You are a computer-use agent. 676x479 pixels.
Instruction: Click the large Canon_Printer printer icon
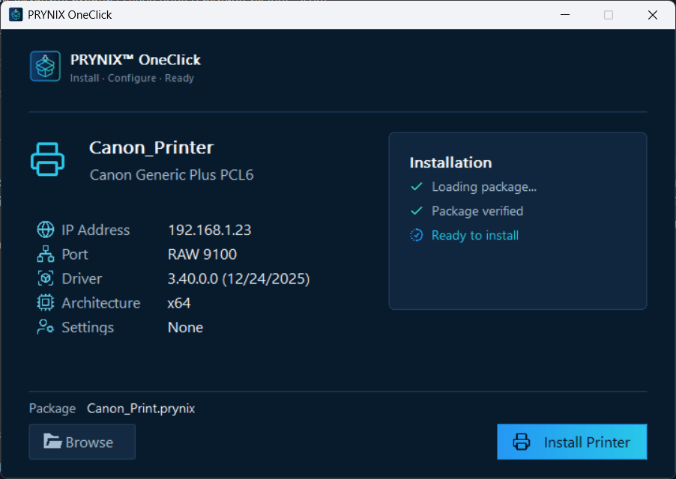(x=47, y=159)
